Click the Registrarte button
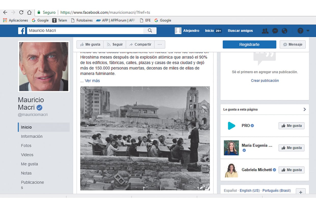The height and width of the screenshot is (210, 316). pos(249,44)
